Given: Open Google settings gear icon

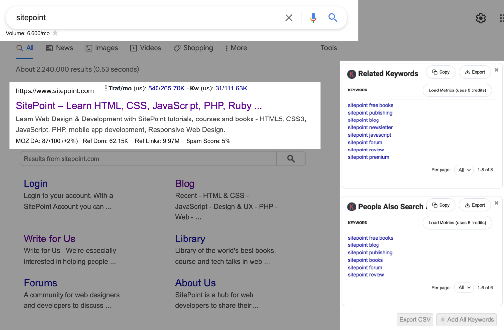Looking at the screenshot, I should [481, 18].
